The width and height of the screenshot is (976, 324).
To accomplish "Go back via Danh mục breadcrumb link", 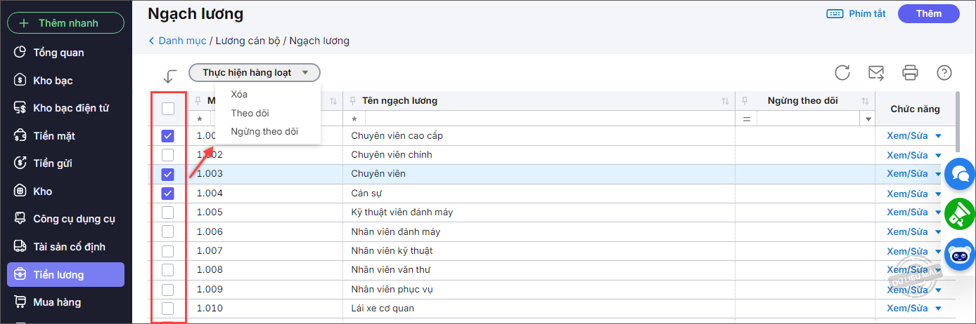I will tap(181, 41).
